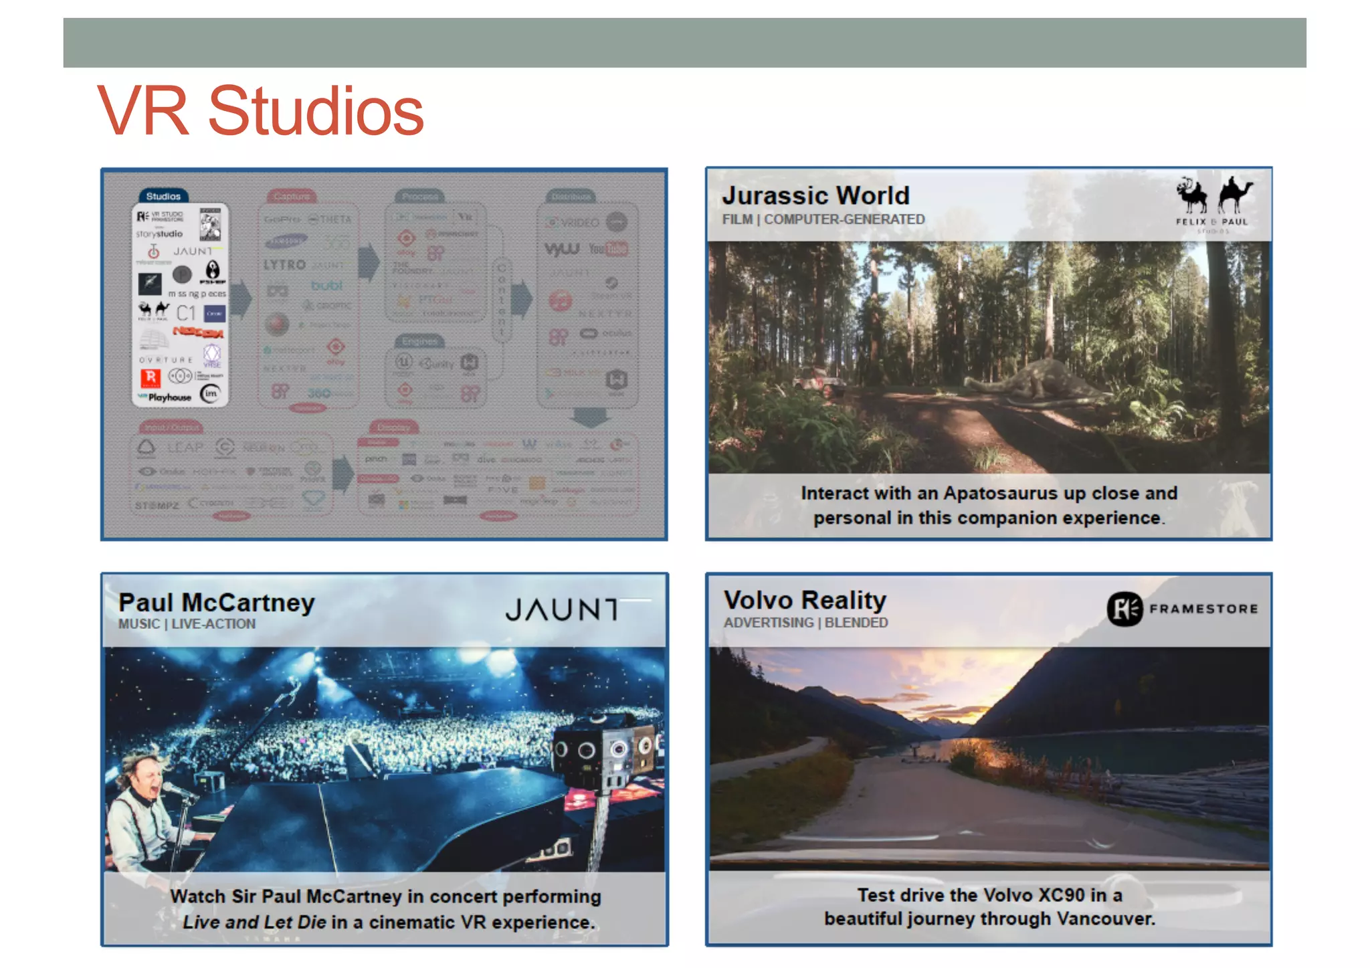This screenshot has width=1370, height=968.
Task: Open the Jurassic World forest image
Action: pos(989,357)
